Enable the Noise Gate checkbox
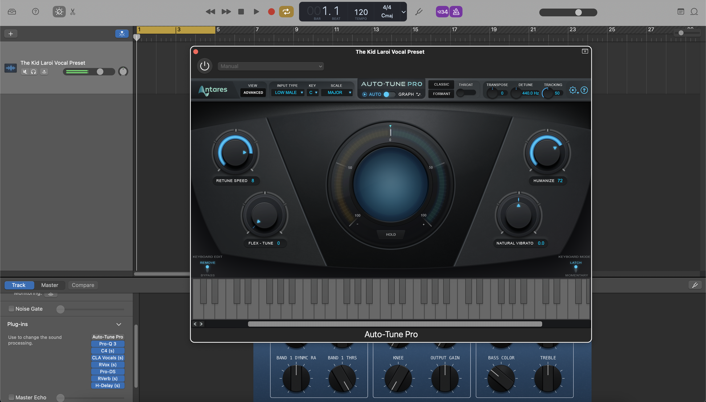 (11, 309)
